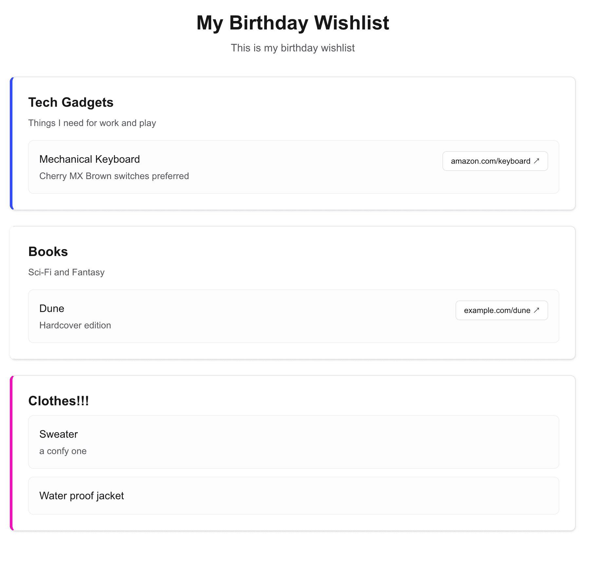
Task: Open the example.com/dune link
Action: point(497,310)
